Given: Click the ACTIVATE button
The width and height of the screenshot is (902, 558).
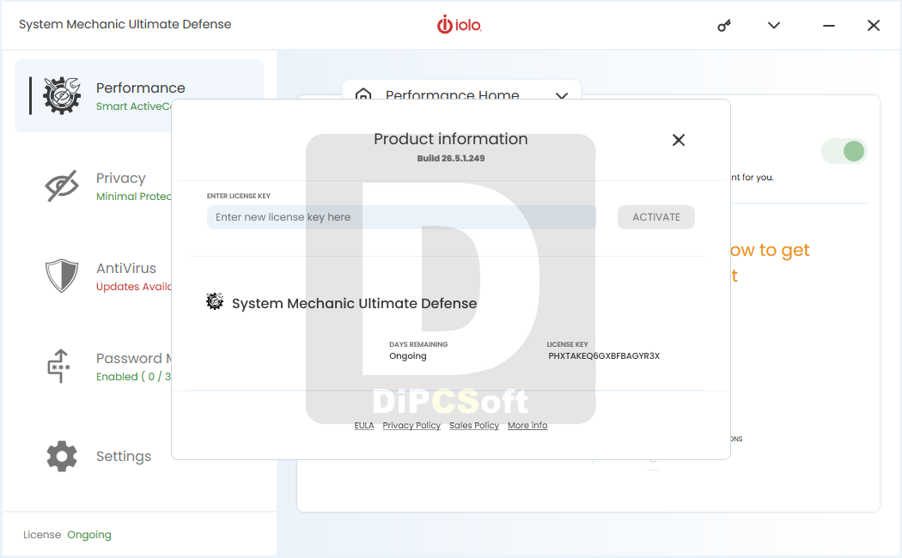Looking at the screenshot, I should 656,217.
